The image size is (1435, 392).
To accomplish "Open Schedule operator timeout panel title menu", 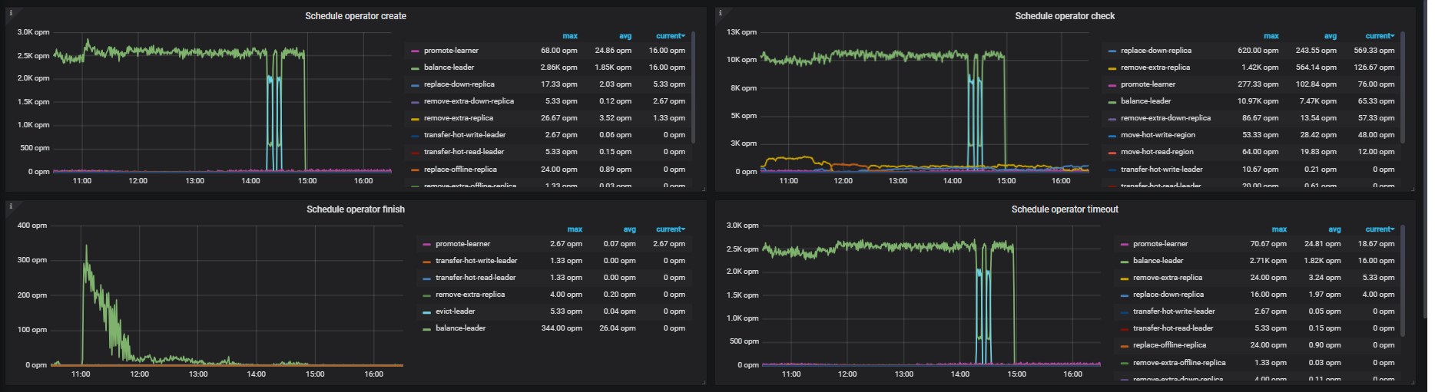I will coord(1064,209).
